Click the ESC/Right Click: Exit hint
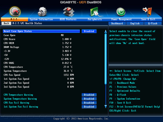163x122 pixels. coord(123,111)
